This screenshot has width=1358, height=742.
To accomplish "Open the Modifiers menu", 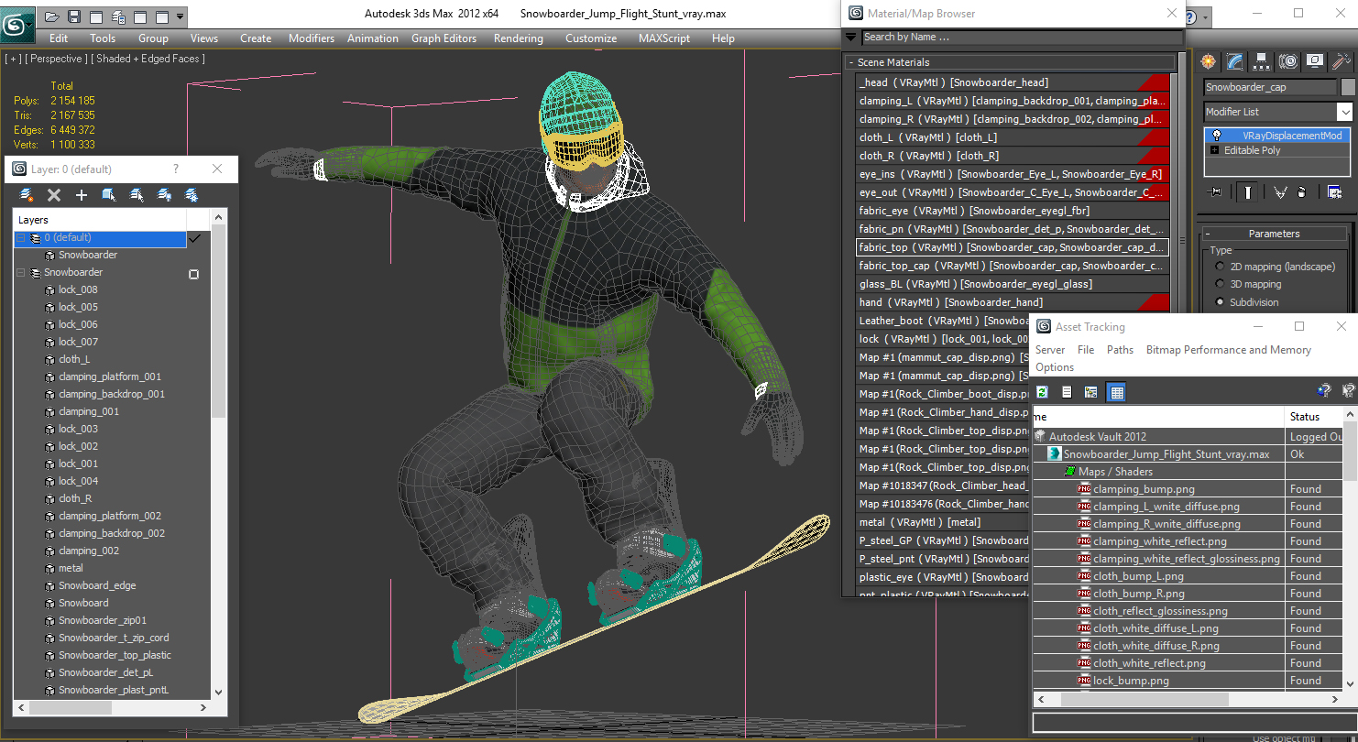I will point(312,38).
